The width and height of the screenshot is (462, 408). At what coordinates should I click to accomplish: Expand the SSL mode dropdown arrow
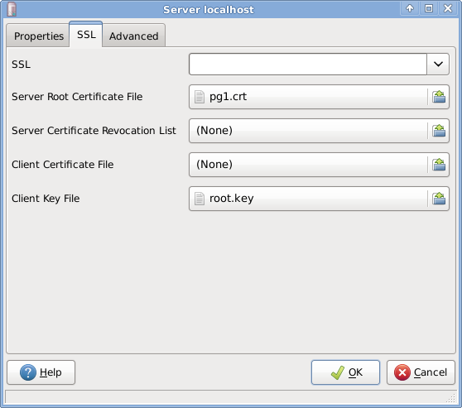coord(438,65)
